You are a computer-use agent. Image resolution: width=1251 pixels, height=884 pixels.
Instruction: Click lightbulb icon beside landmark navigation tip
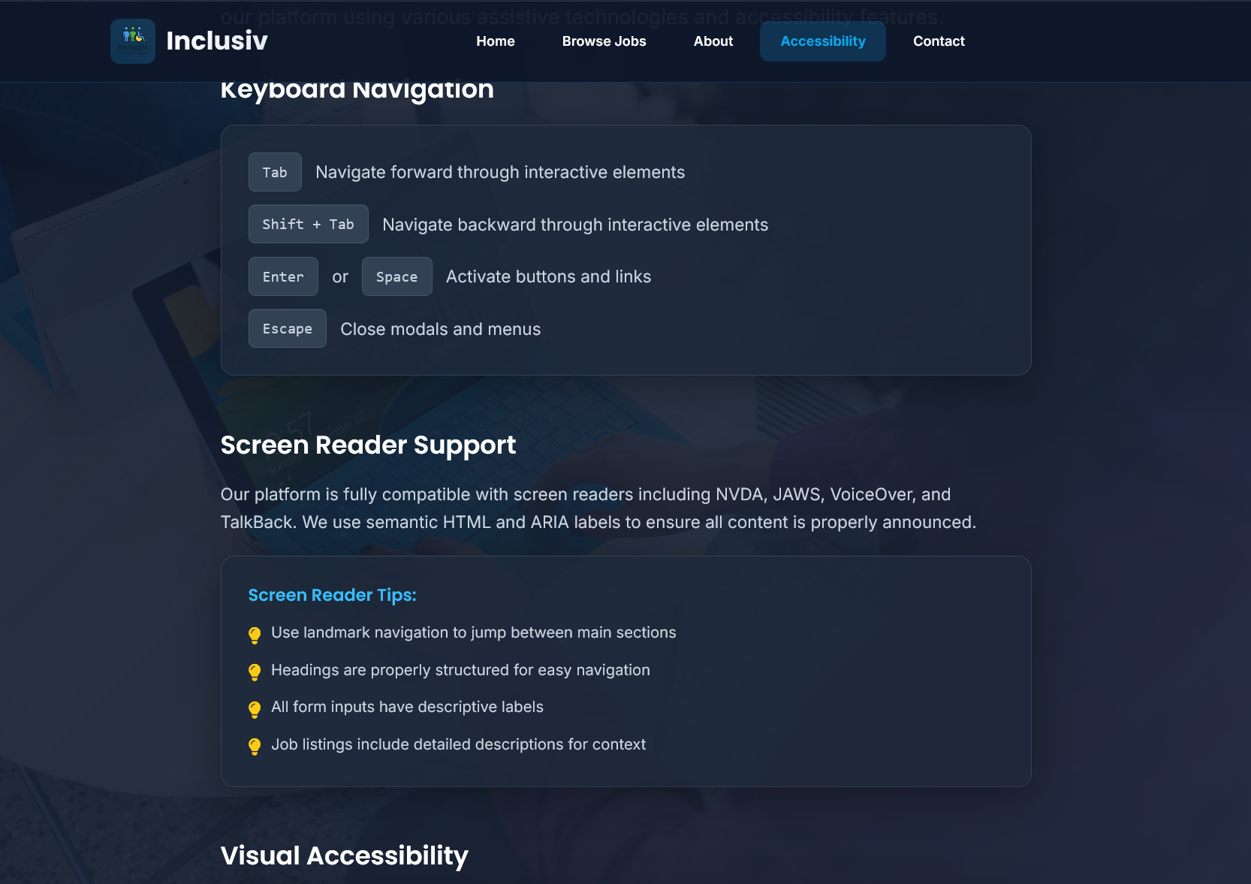255,635
